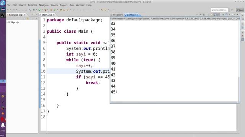Open the Refactor menu
245x137 pixels.
pyautogui.click(x=33, y=5)
